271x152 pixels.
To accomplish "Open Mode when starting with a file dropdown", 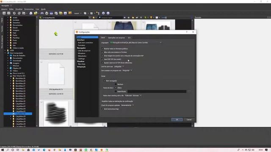I will (x=133, y=95).
